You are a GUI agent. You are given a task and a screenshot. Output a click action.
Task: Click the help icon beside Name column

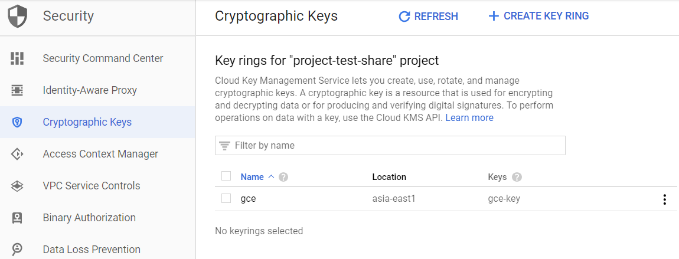pyautogui.click(x=283, y=177)
